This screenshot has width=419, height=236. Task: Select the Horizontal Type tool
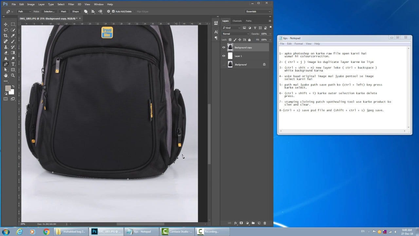13,64
